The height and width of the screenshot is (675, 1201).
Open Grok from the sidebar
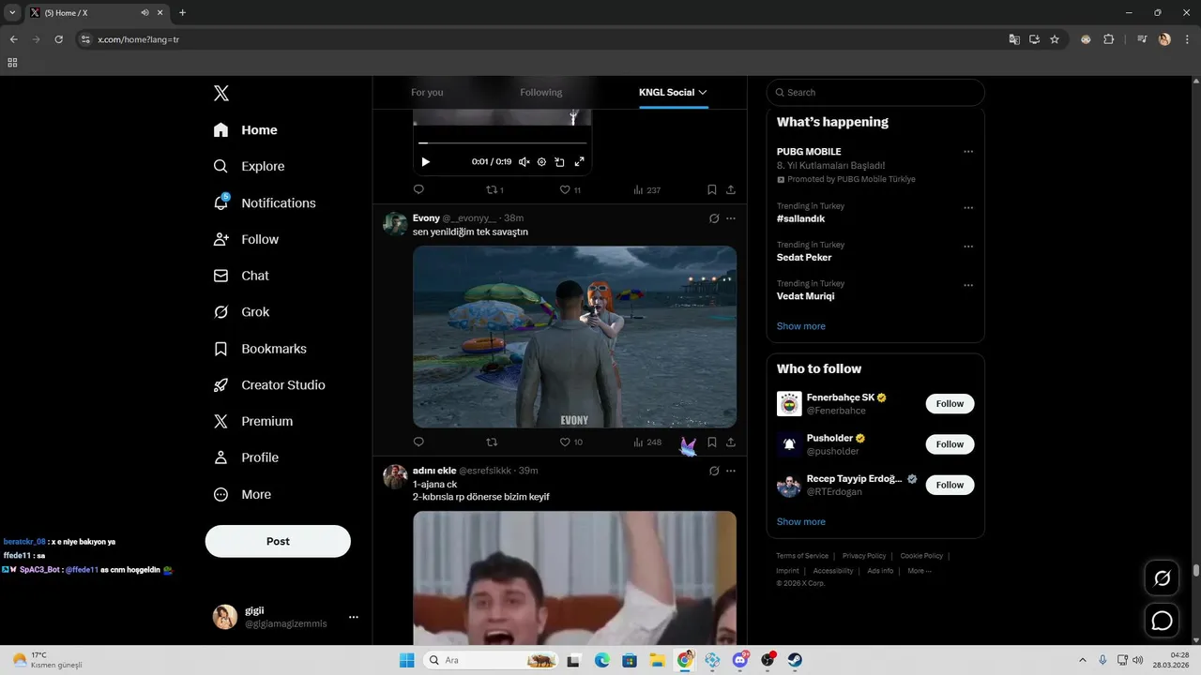242,312
